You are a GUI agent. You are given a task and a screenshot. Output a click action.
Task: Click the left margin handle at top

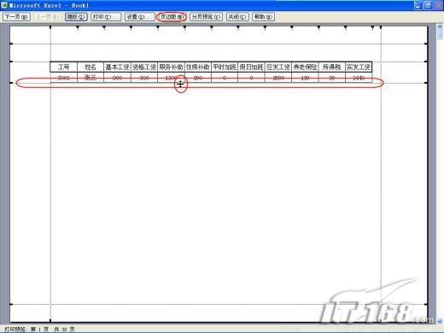50,27
